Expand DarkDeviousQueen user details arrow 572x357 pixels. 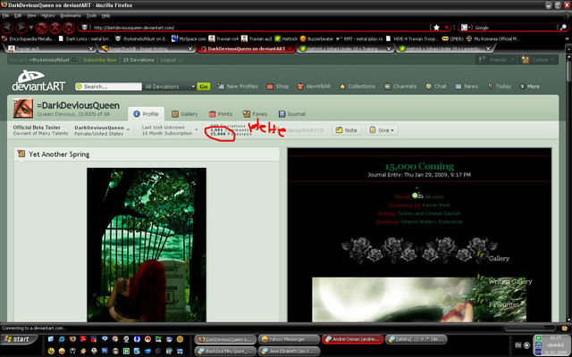128,129
